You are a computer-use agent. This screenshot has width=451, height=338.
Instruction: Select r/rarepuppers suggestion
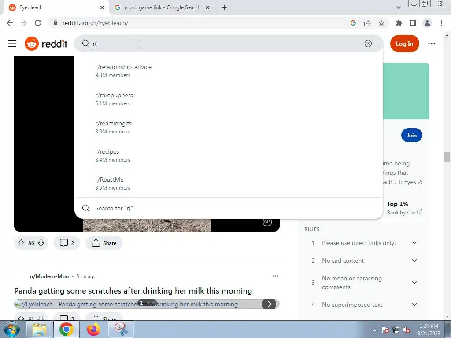(229, 99)
